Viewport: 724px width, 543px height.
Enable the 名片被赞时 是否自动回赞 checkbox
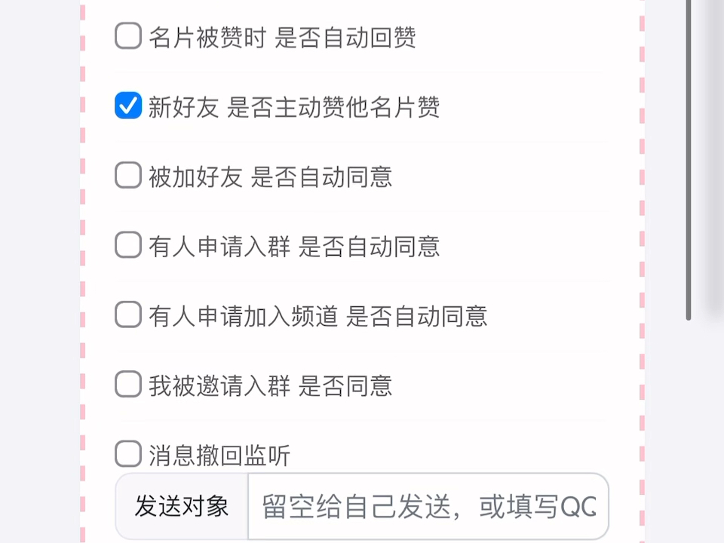(128, 36)
